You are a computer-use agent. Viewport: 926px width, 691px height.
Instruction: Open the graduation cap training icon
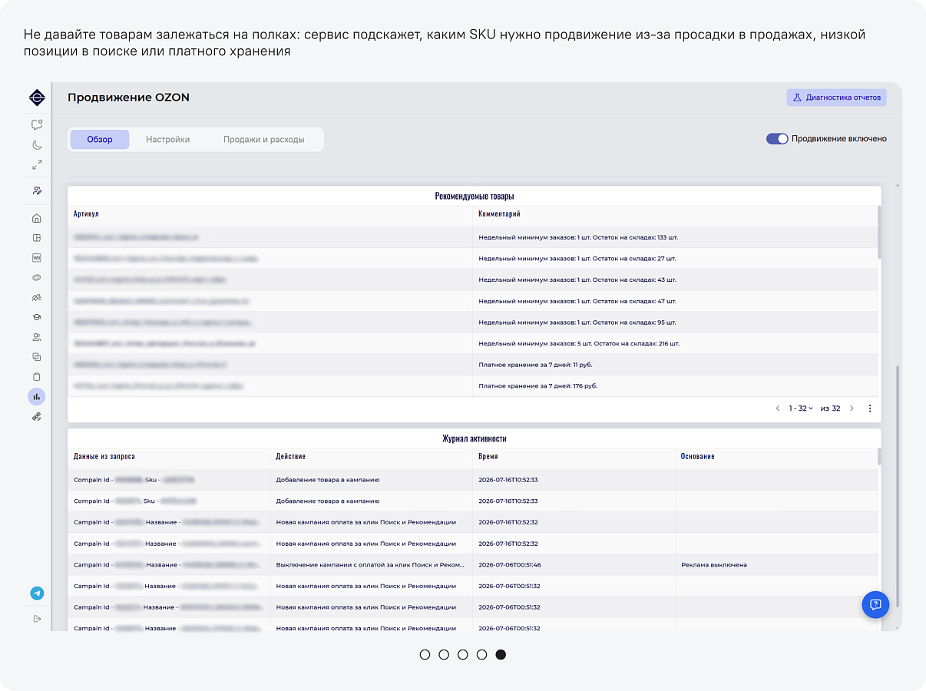coord(37,317)
